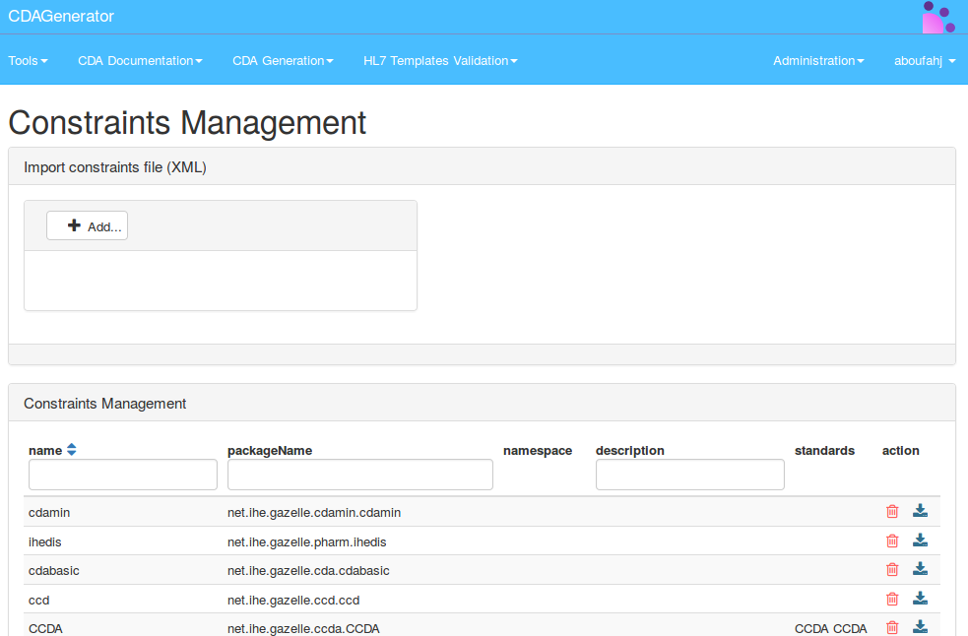Screen dimensions: 968x636
Task: Remove the ccd constraint row
Action: click(892, 599)
